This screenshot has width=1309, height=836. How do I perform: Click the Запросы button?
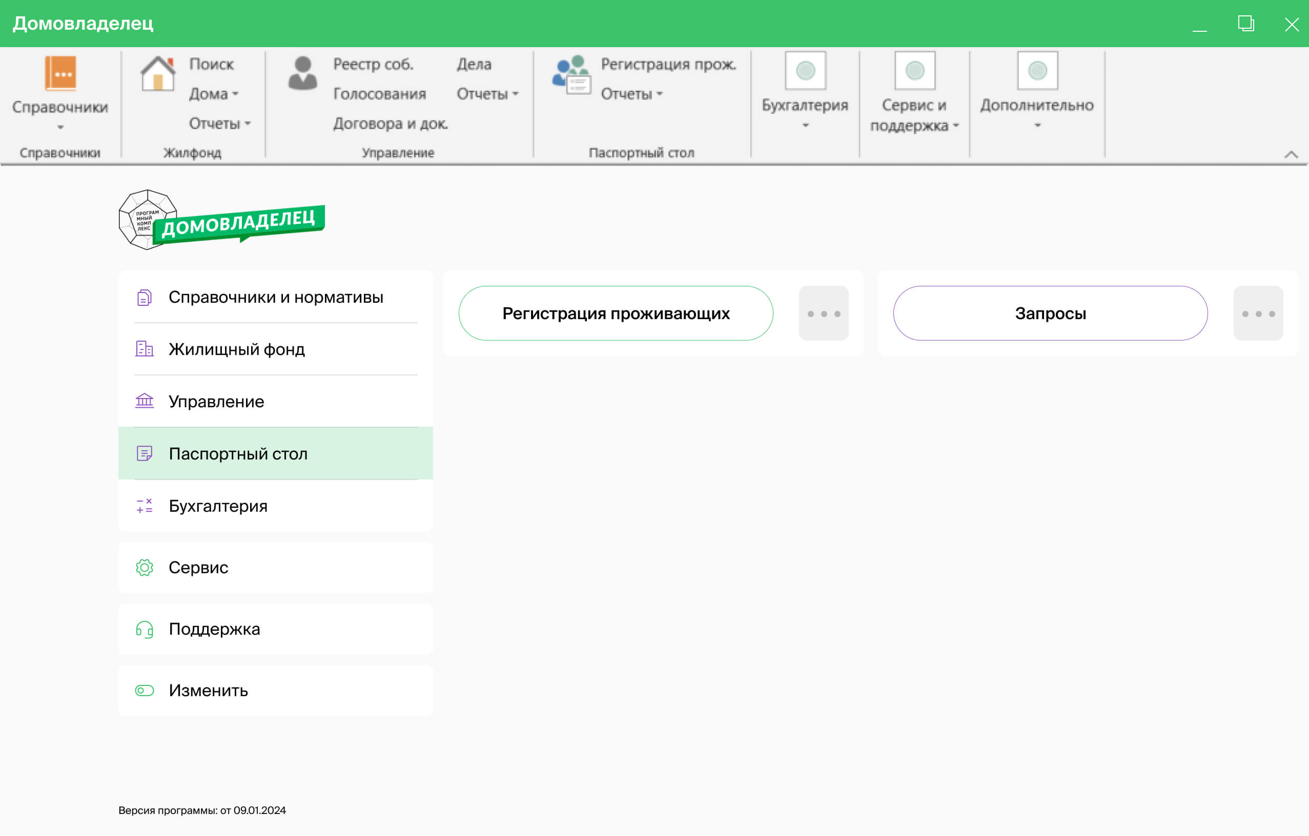1050,313
